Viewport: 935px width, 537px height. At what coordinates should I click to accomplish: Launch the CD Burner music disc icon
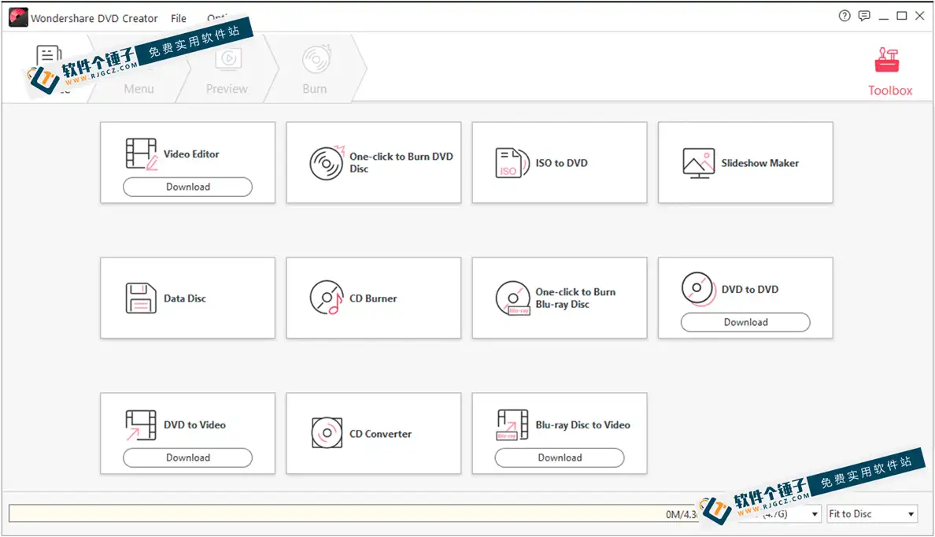pyautogui.click(x=327, y=298)
